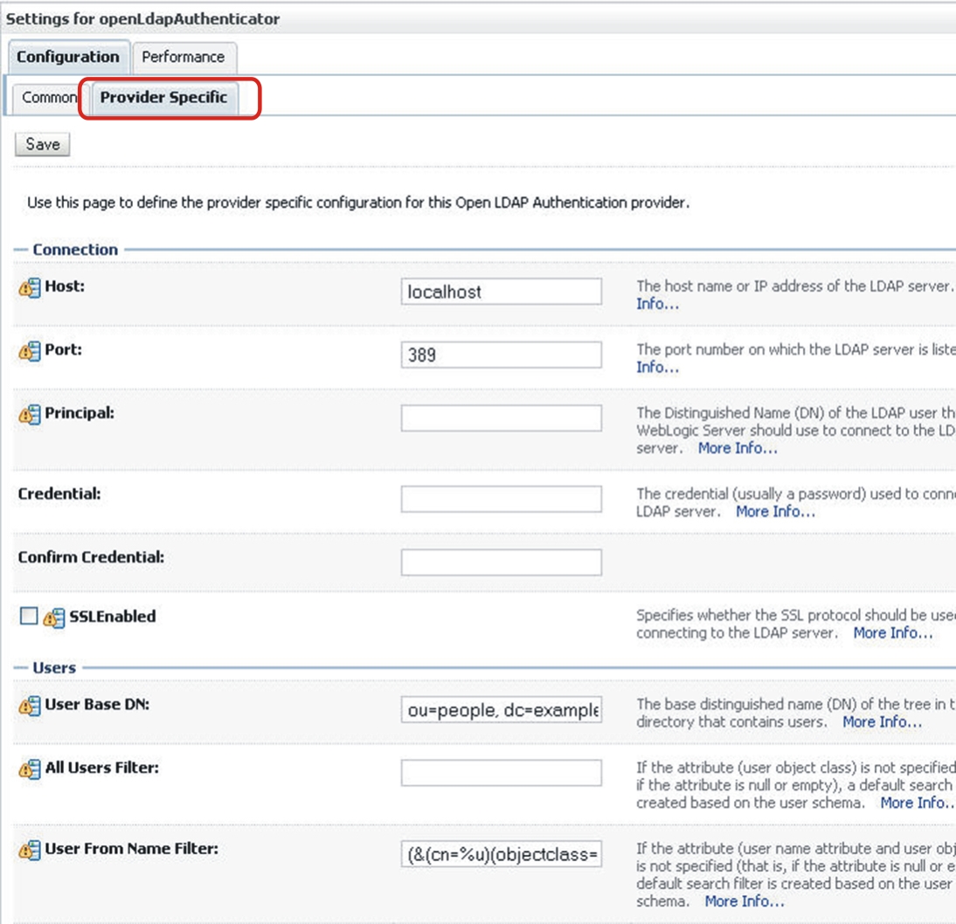Image resolution: width=956 pixels, height=924 pixels.
Task: Focus the All Users Filter input field
Action: 502,773
